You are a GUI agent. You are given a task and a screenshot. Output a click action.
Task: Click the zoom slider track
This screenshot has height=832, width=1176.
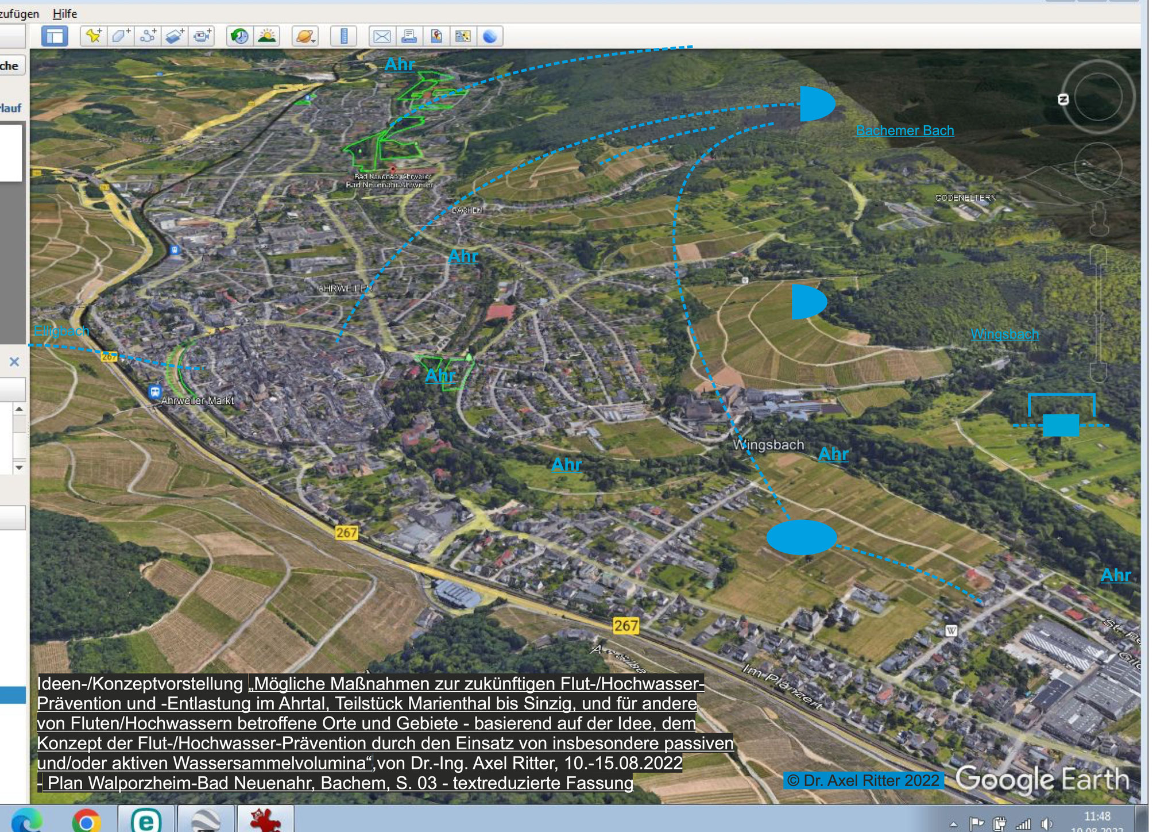pyautogui.click(x=1098, y=313)
